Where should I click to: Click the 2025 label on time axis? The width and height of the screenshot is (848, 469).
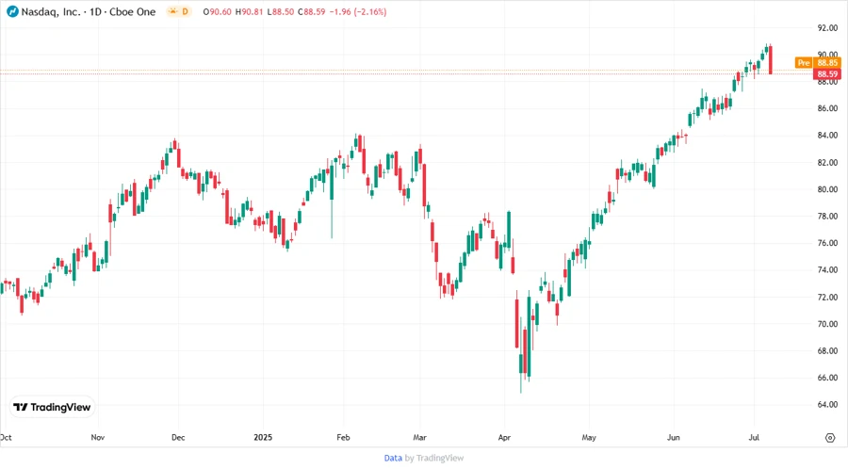pos(263,438)
